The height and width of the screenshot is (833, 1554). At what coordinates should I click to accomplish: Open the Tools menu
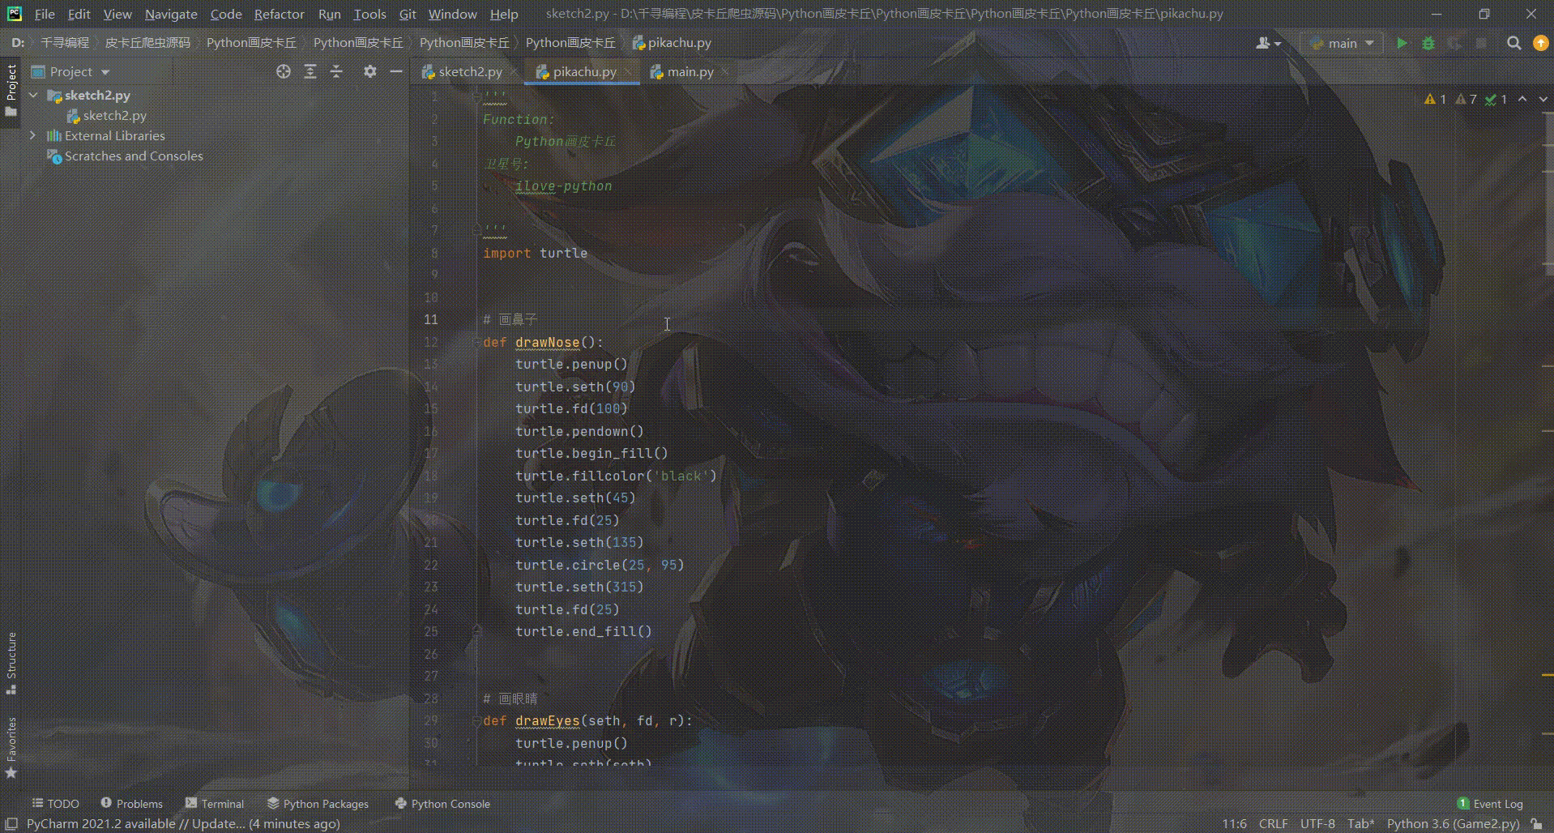click(369, 14)
